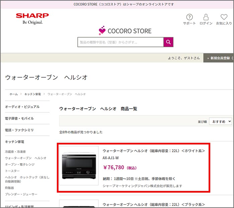
Task: Click the magnifying glass search button
Action: 168,42
